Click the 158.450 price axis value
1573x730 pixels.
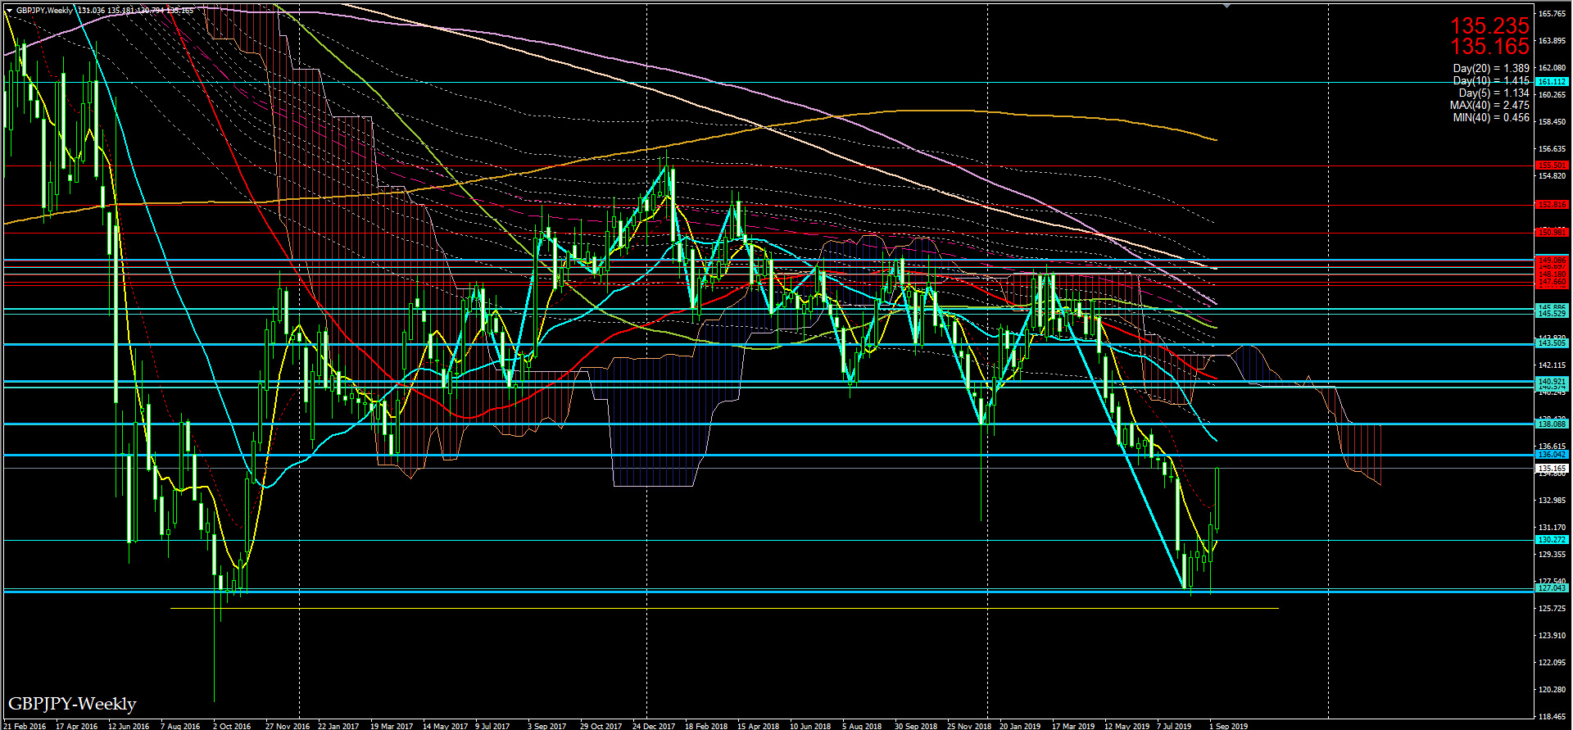click(x=1553, y=122)
